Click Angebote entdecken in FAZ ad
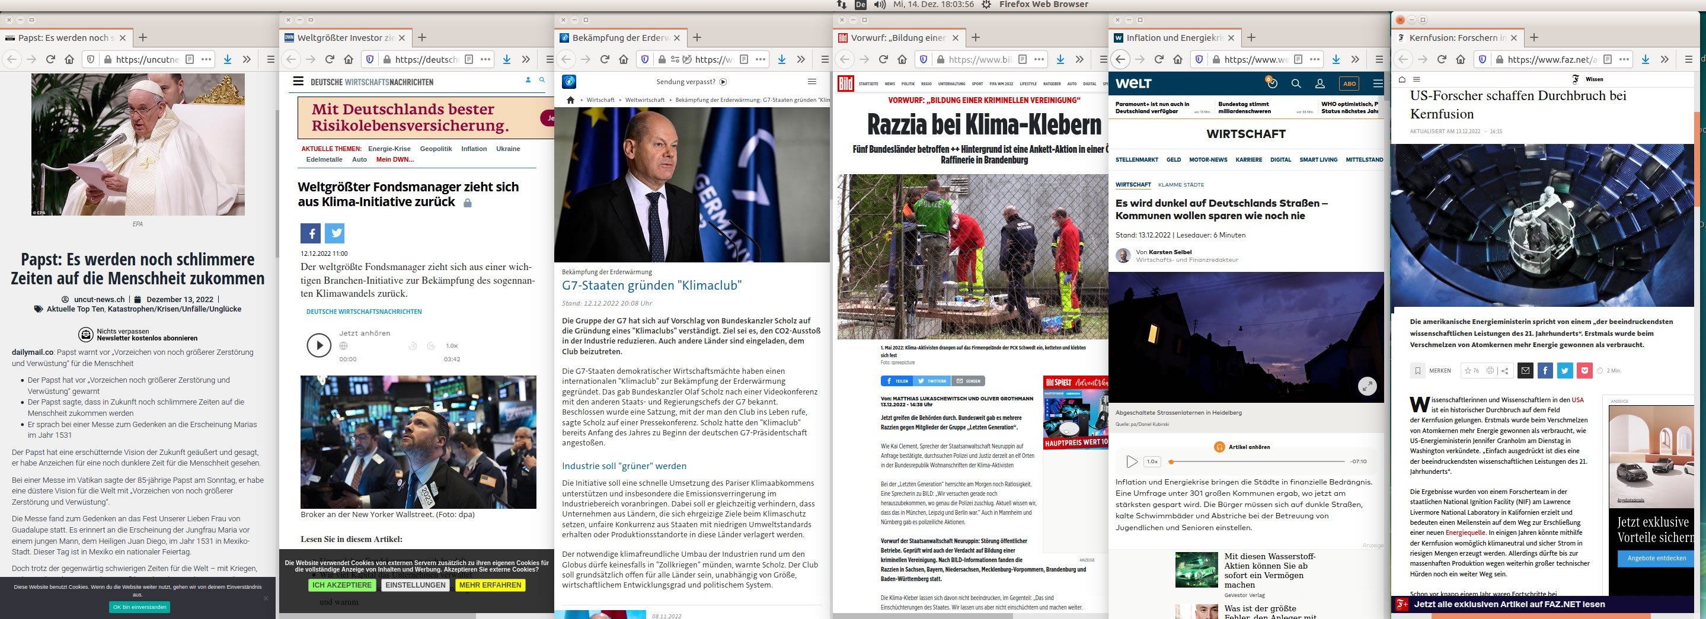 (x=1656, y=558)
